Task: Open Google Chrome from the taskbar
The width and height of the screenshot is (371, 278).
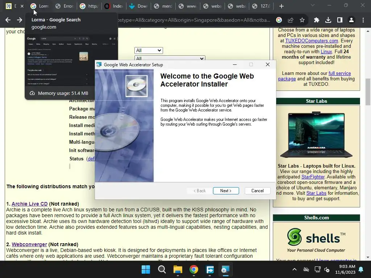Action: point(194,269)
